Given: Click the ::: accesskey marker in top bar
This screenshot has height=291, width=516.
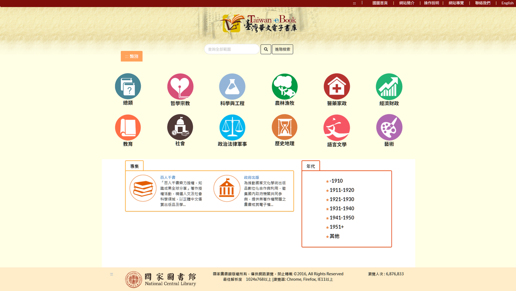Looking at the screenshot, I should 354,3.
